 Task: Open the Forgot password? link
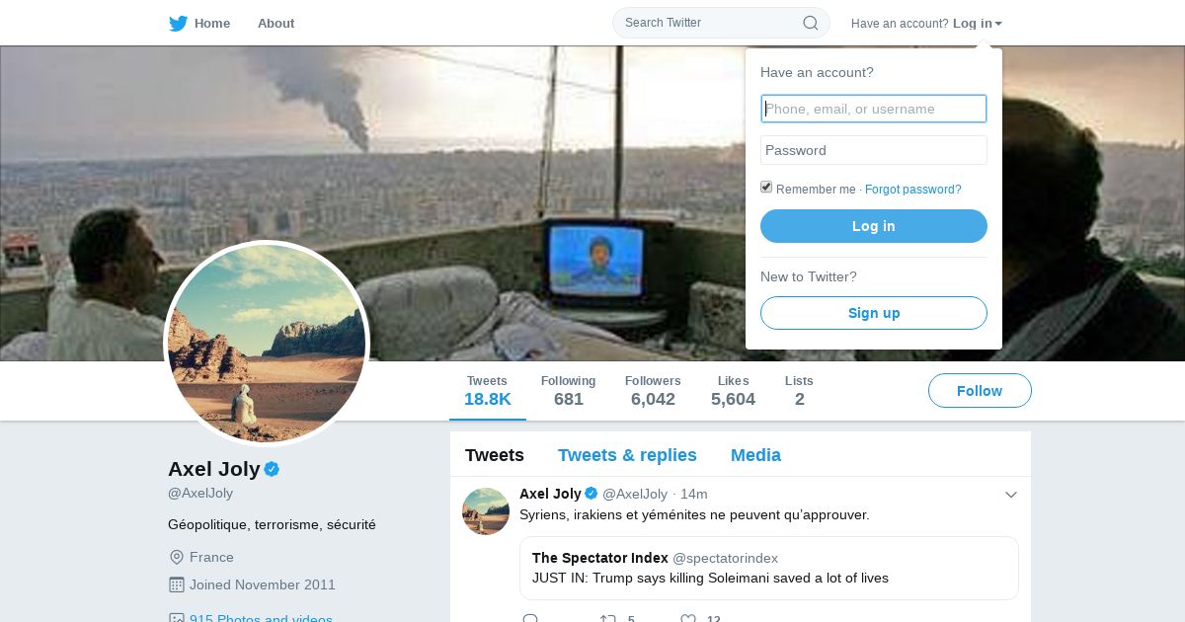[x=912, y=190]
